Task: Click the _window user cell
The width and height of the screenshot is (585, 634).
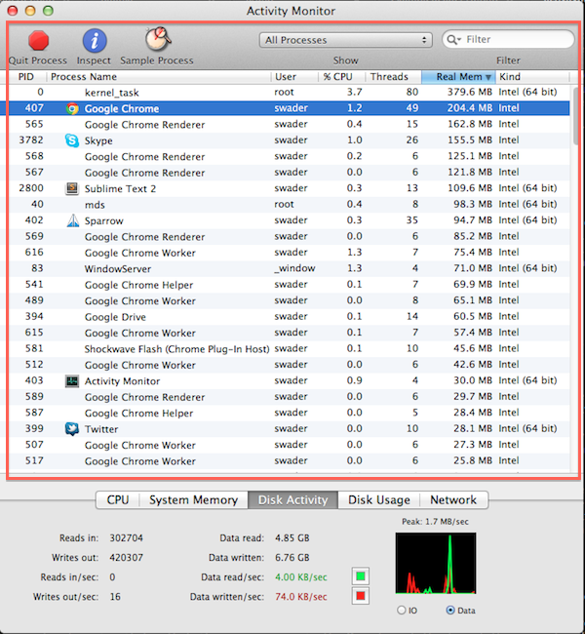Action: pos(294,268)
